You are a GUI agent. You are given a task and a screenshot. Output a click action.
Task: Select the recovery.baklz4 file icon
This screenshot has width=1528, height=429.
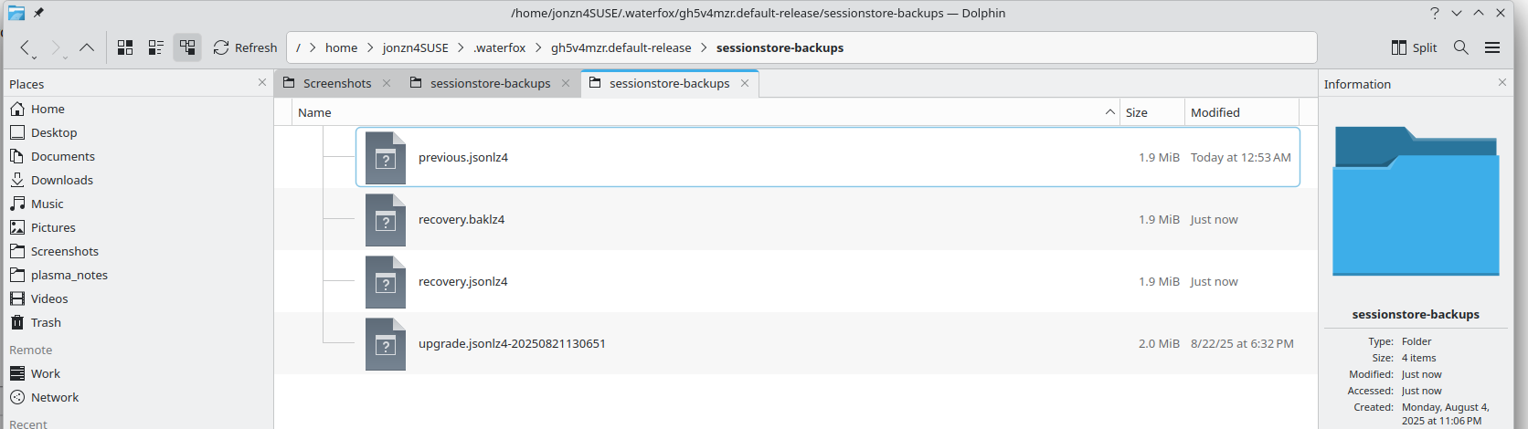click(x=386, y=220)
